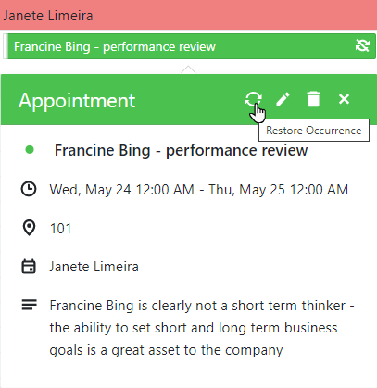Click the Janete Limeira resource header

[188, 15]
